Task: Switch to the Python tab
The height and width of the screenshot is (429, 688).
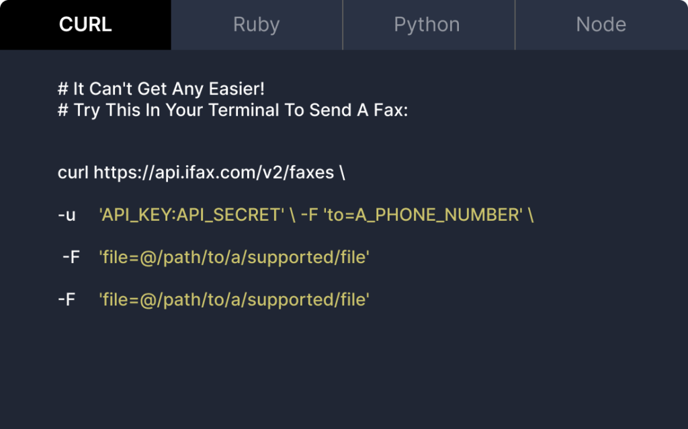Action: click(x=427, y=25)
